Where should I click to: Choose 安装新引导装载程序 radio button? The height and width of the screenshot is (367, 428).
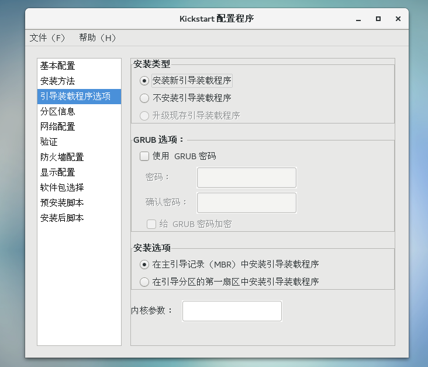[x=144, y=81]
